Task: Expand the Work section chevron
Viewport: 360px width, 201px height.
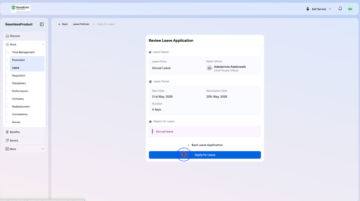Action: (x=42, y=44)
